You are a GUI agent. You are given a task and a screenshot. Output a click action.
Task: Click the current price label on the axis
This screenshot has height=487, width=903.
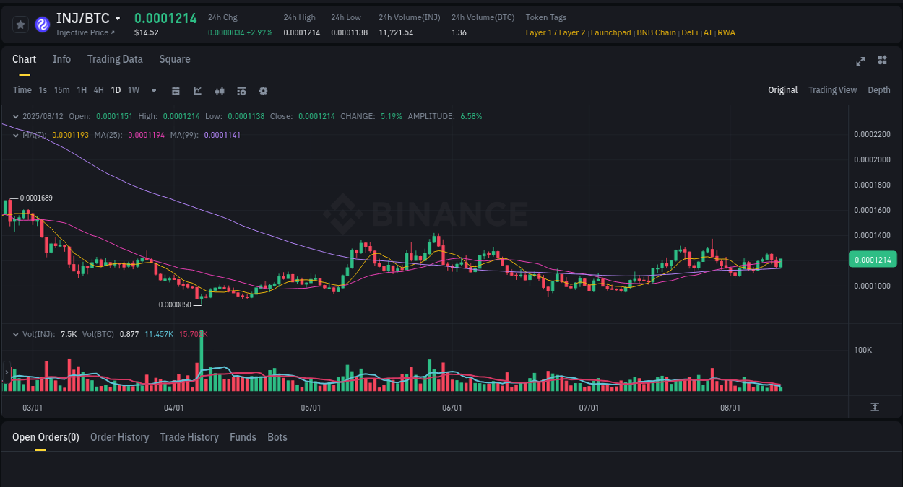pos(873,259)
